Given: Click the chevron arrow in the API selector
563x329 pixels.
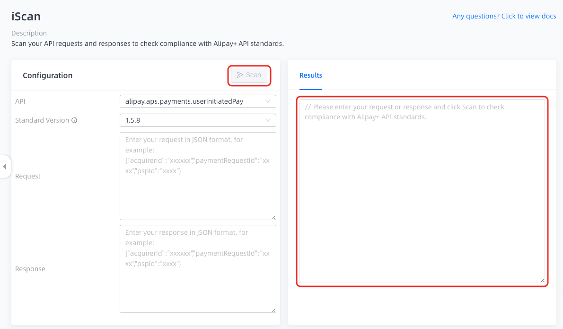Looking at the screenshot, I should click(x=268, y=101).
